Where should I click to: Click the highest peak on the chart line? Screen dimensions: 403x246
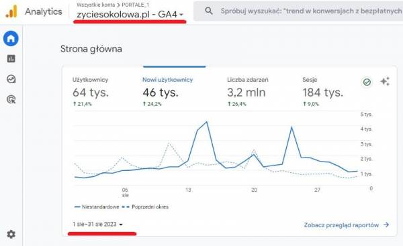207,122
